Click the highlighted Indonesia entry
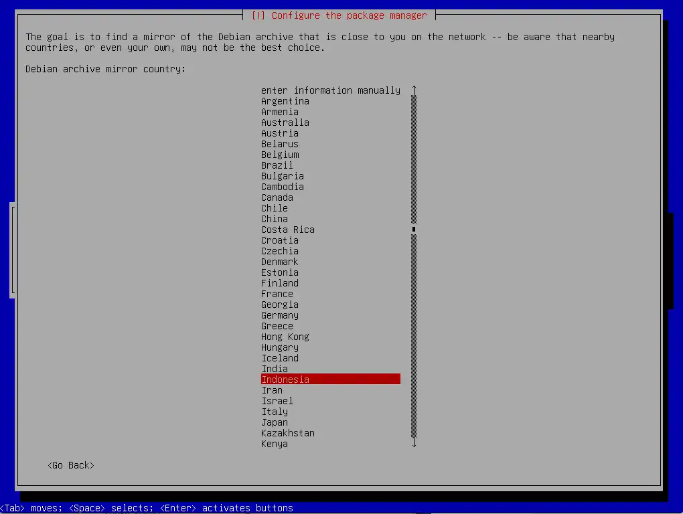 (330, 379)
